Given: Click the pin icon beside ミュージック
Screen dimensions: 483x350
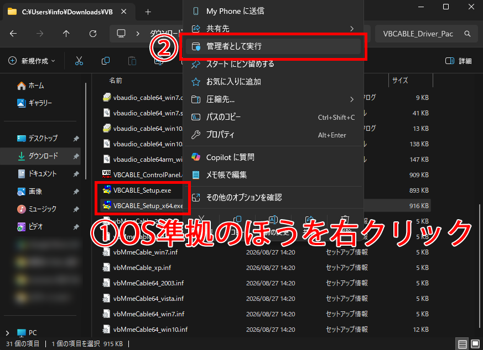Looking at the screenshot, I should 76,209.
